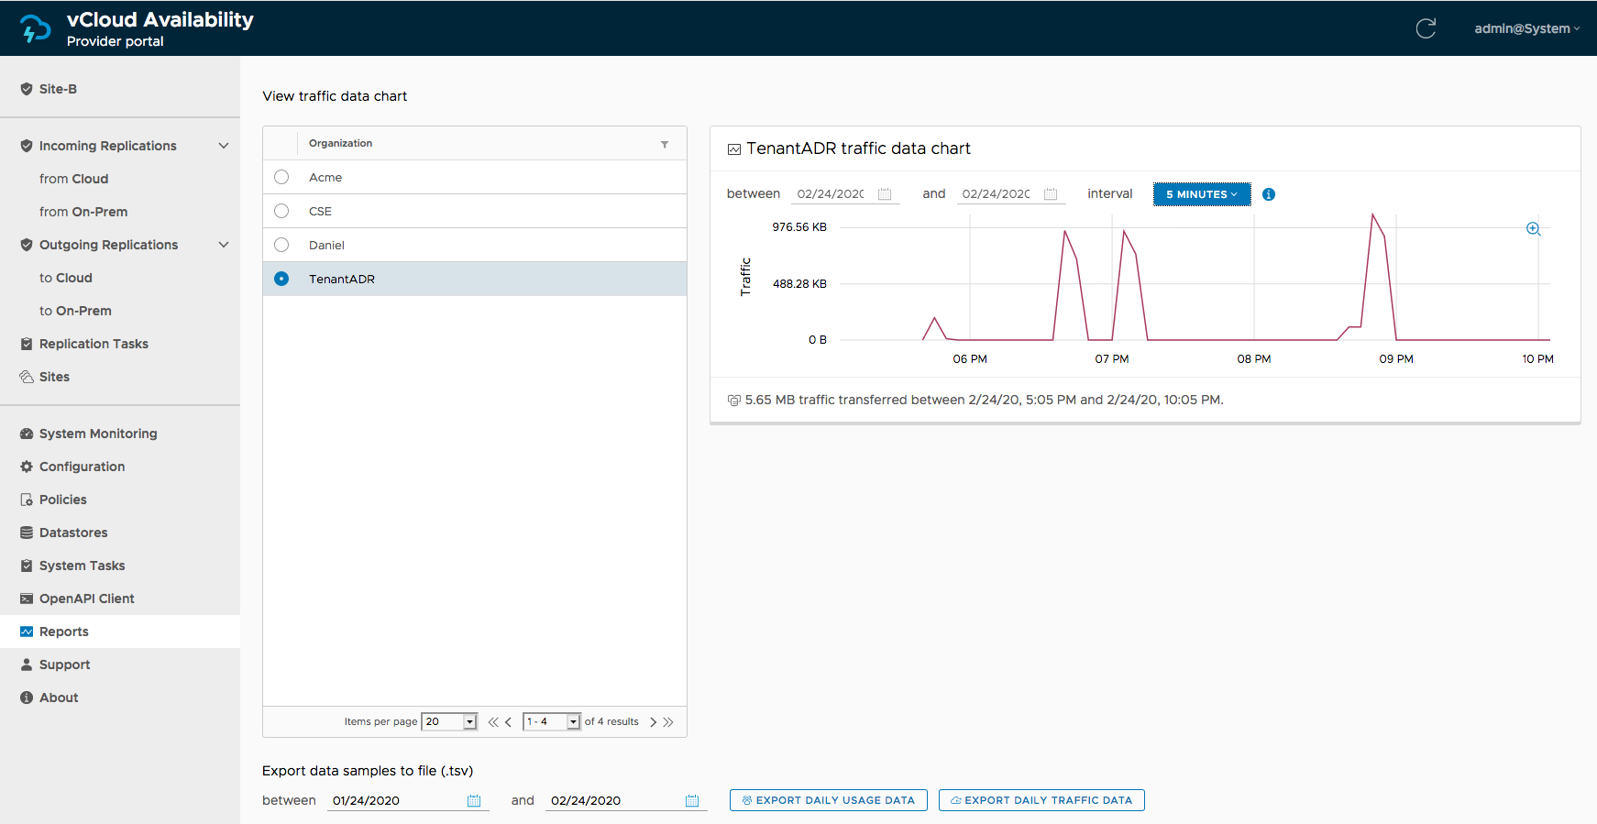Screen dimensions: 1597x824
Task: Select the CSE organization radio button
Action: [x=281, y=211]
